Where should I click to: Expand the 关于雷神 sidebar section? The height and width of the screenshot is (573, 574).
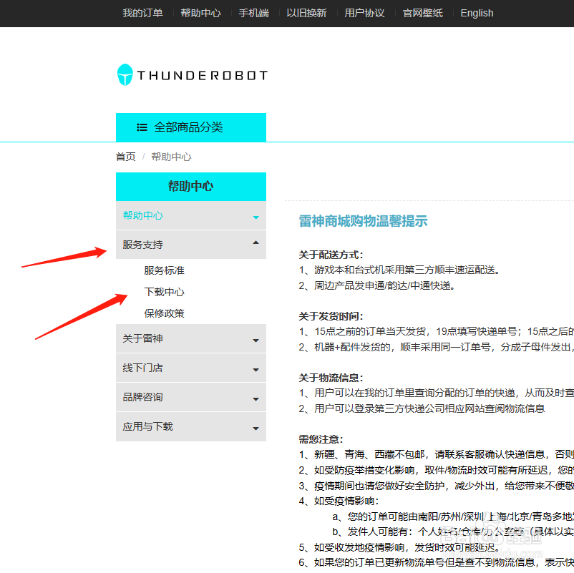pyautogui.click(x=191, y=338)
